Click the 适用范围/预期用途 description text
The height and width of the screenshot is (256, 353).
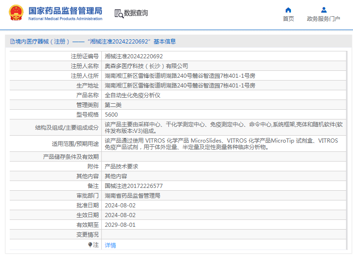(221, 144)
